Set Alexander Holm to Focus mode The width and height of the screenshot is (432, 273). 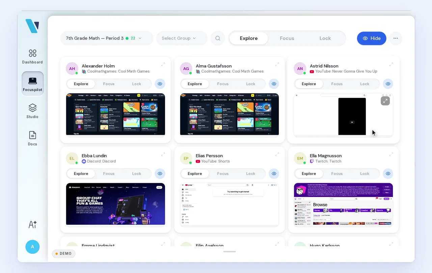[x=109, y=84]
